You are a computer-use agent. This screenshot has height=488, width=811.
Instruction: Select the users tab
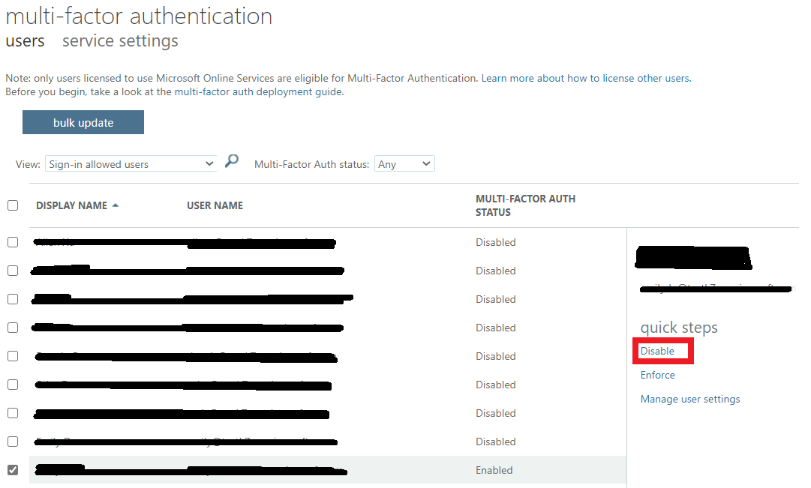tap(25, 40)
